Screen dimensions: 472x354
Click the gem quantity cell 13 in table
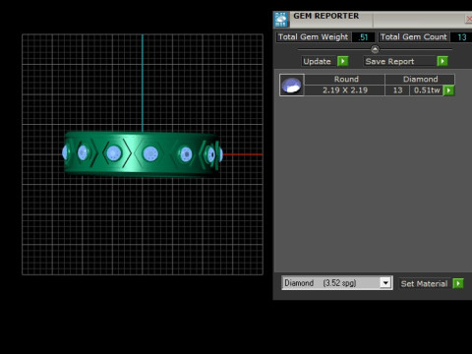click(x=397, y=90)
